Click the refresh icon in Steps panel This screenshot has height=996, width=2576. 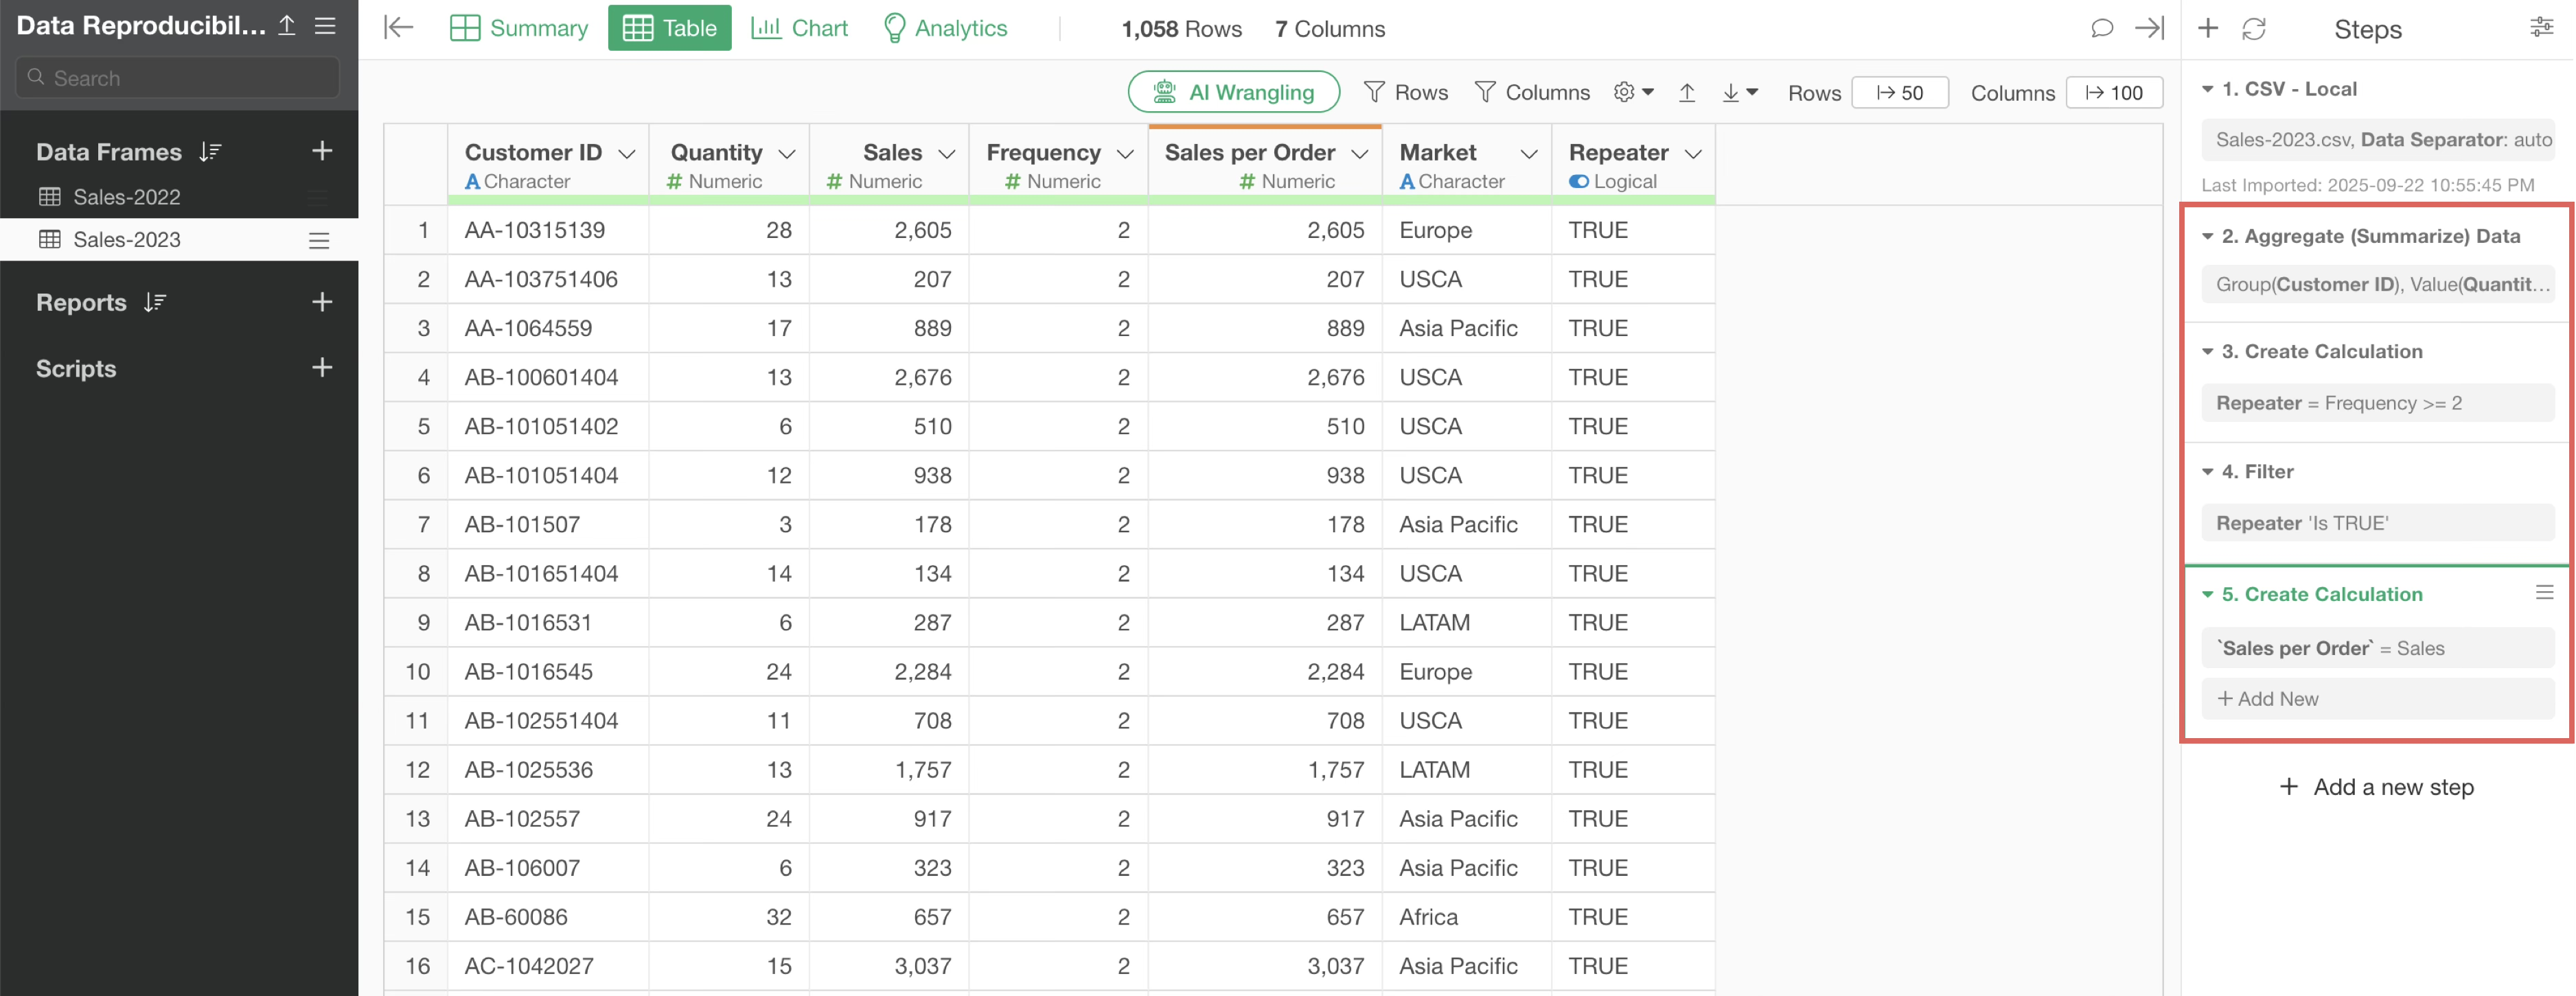click(x=2253, y=29)
